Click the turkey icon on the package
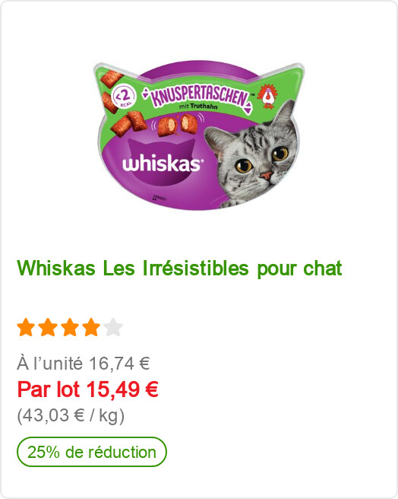Viewport: 398px width, 499px height. pyautogui.click(x=267, y=96)
